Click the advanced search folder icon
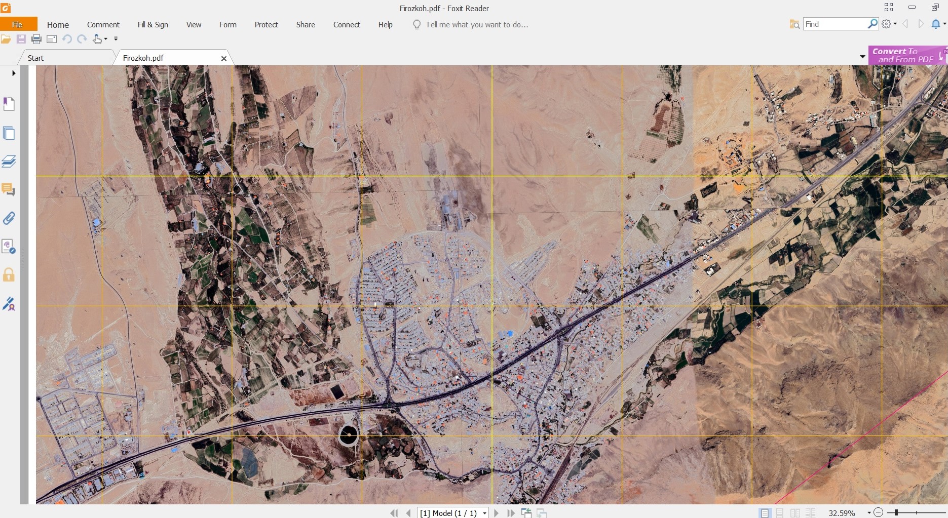Image resolution: width=948 pixels, height=518 pixels. 794,24
